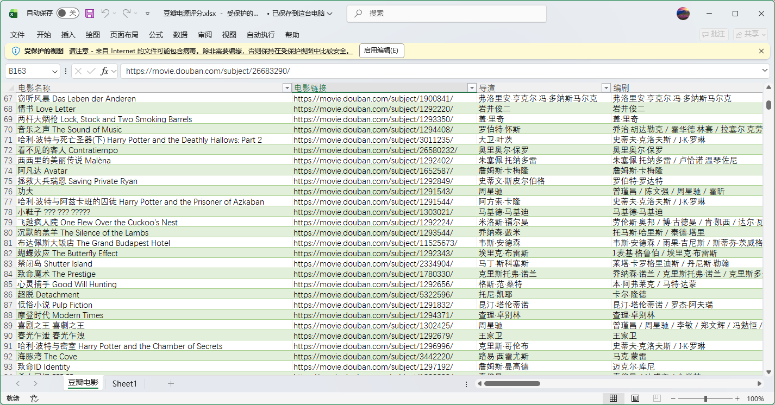Expand the Name Box dropdown
Viewport: 775px width, 405px height.
point(54,71)
